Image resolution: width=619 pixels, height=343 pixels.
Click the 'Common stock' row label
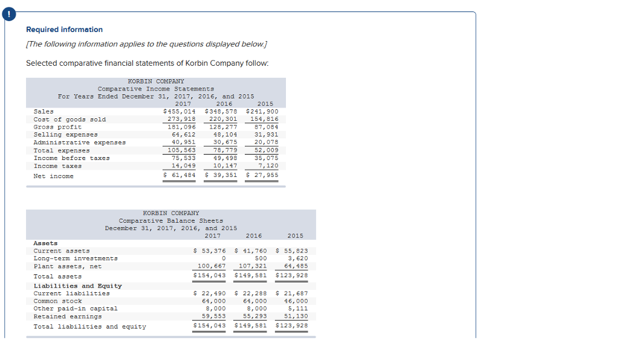(57, 301)
